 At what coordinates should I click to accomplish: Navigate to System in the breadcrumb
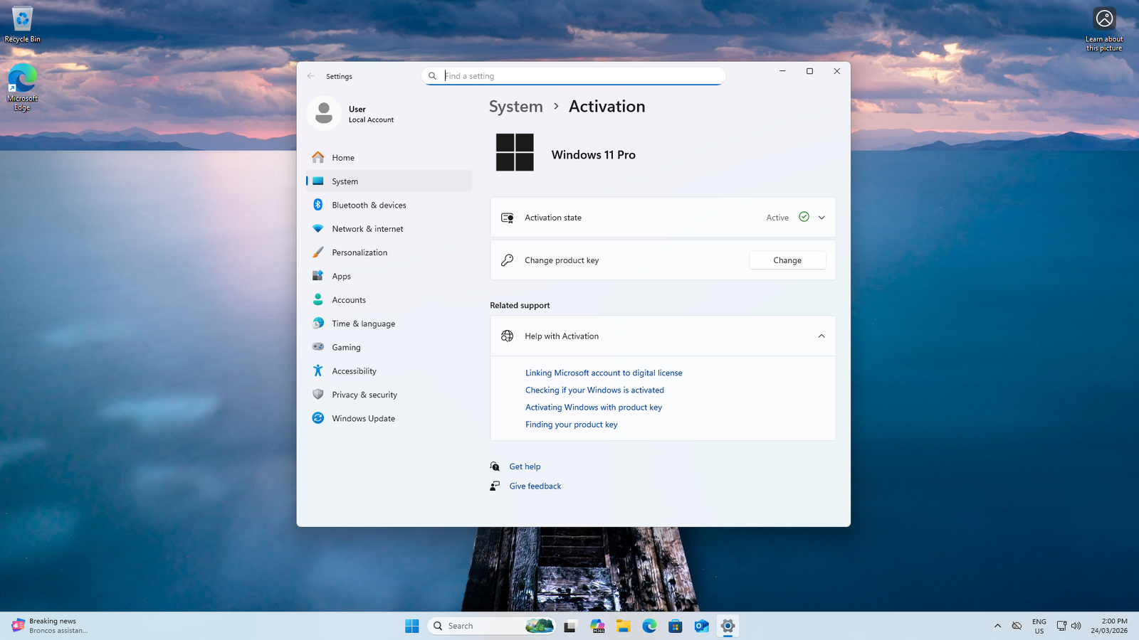(x=515, y=107)
